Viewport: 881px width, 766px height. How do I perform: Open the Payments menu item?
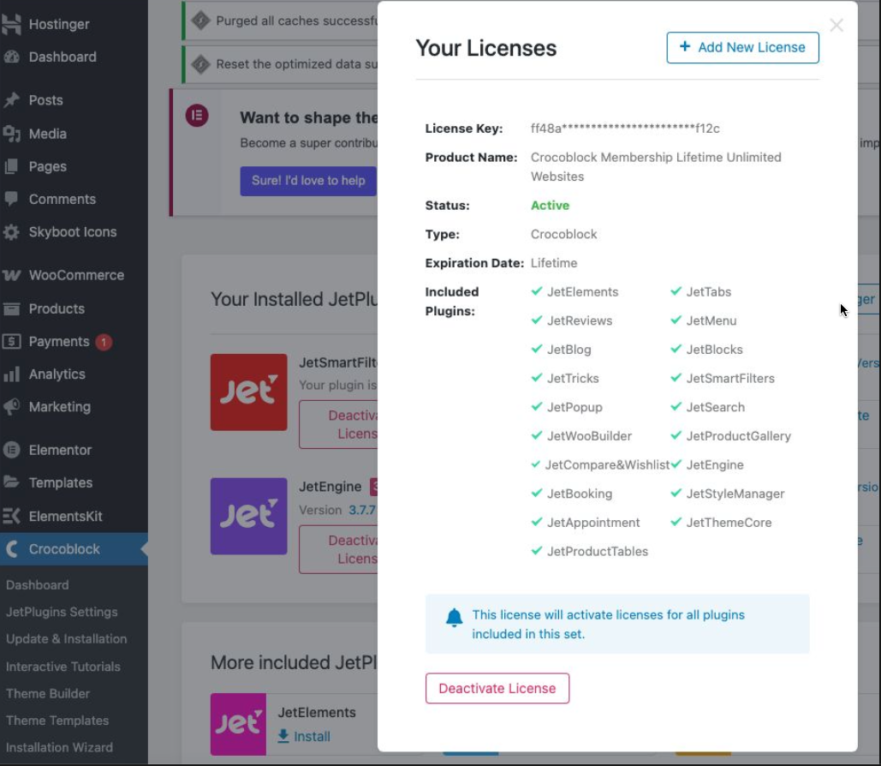pos(59,342)
